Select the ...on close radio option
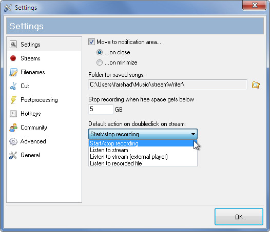This screenshot has height=232, width=270. (x=100, y=52)
